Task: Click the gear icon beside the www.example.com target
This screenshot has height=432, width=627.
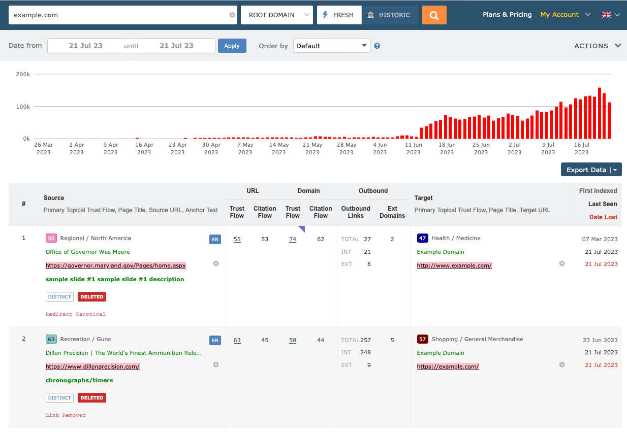Action: (561, 264)
